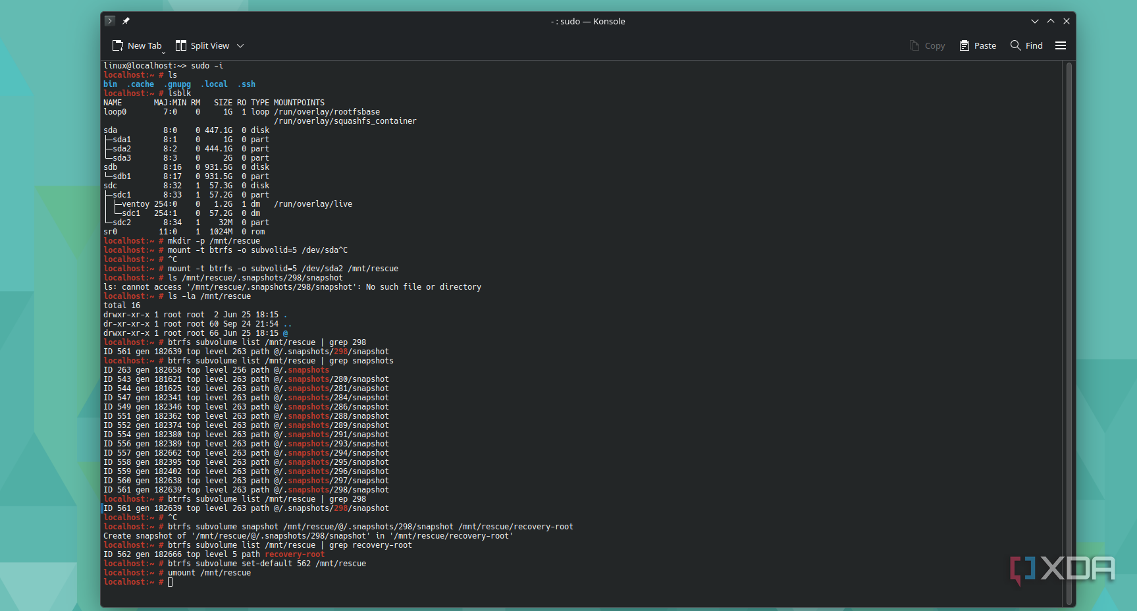Click the '.gnupg' directory name
This screenshot has width=1137, height=611.
pyautogui.click(x=177, y=84)
